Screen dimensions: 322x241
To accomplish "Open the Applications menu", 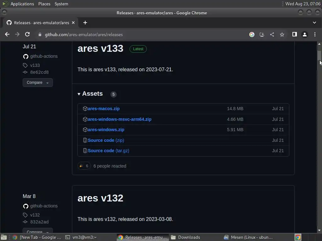I will click(22, 4).
